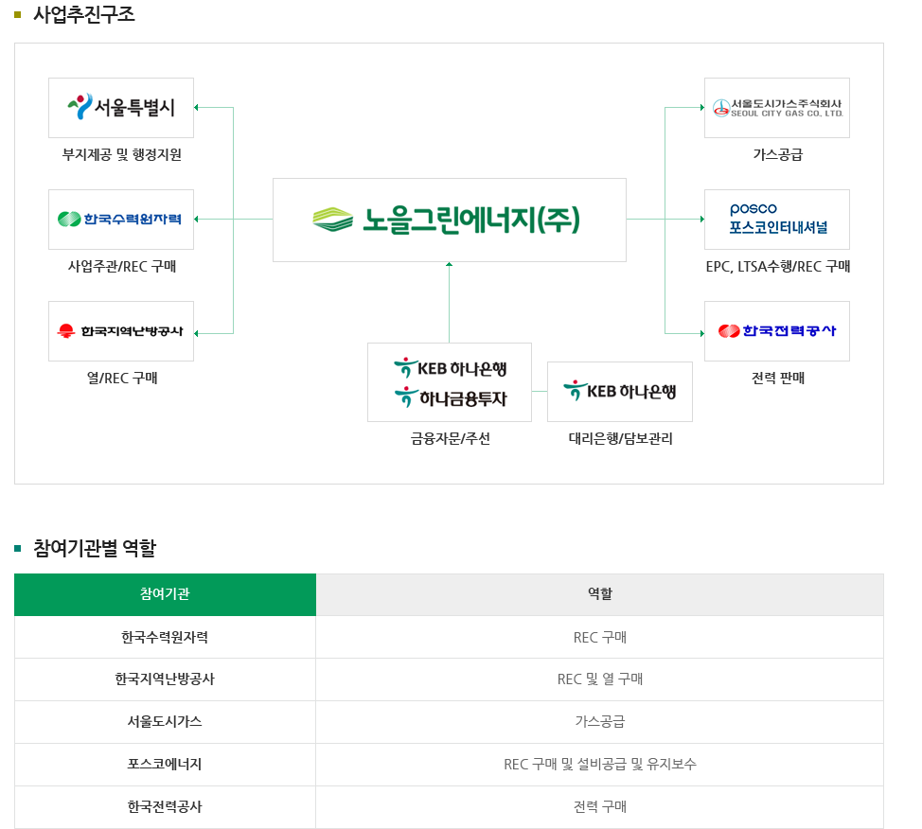This screenshot has height=829, width=922.
Task: Select the 한국수력원자력 logo
Action: (x=121, y=220)
